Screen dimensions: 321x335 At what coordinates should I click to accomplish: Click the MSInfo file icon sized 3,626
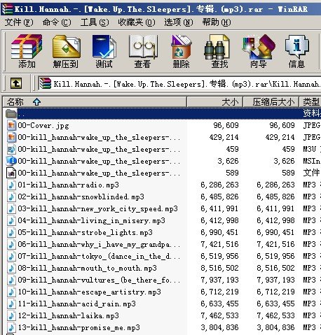click(11, 161)
